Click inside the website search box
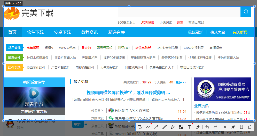 click(179, 12)
